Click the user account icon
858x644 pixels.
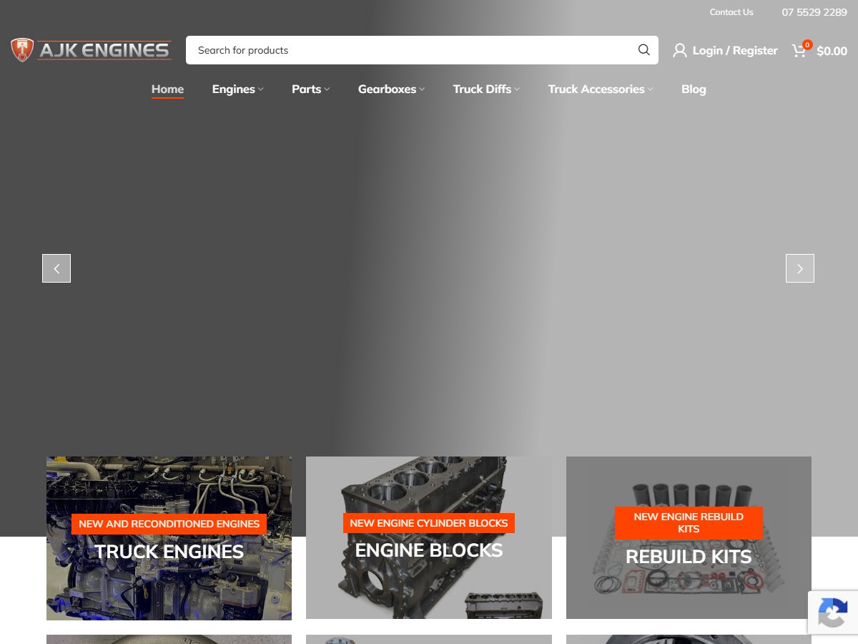[x=679, y=50]
